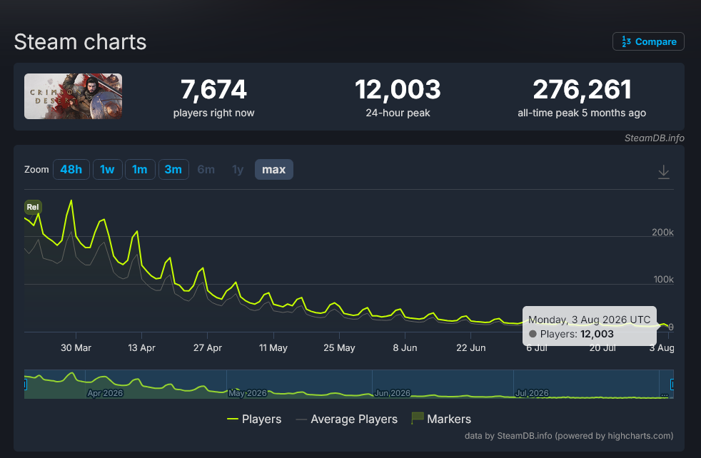Click the SteamDB.info credit text
701x458 pixels.
pos(654,138)
